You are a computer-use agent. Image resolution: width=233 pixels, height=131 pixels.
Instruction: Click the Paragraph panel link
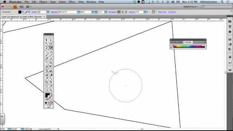click(x=112, y=12)
